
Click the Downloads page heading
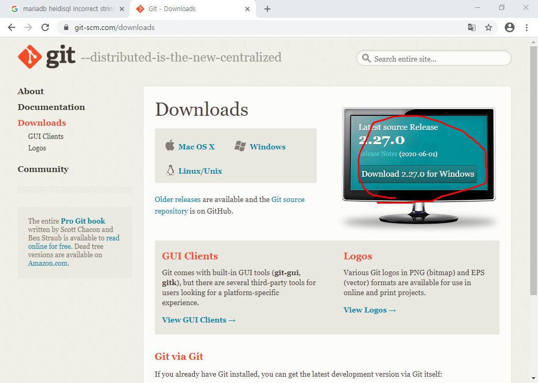pos(201,109)
